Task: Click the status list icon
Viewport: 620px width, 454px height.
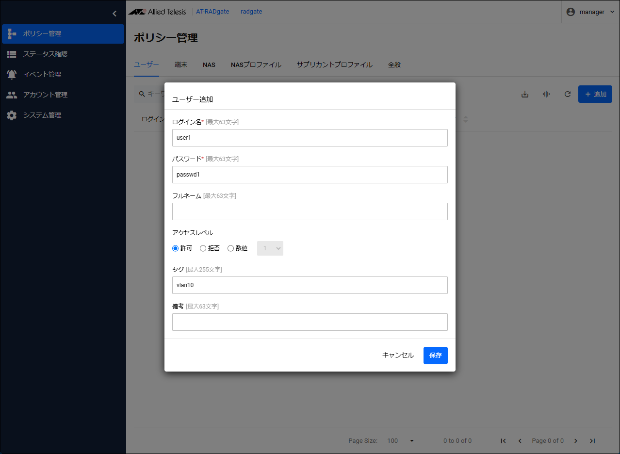Action: pos(12,54)
